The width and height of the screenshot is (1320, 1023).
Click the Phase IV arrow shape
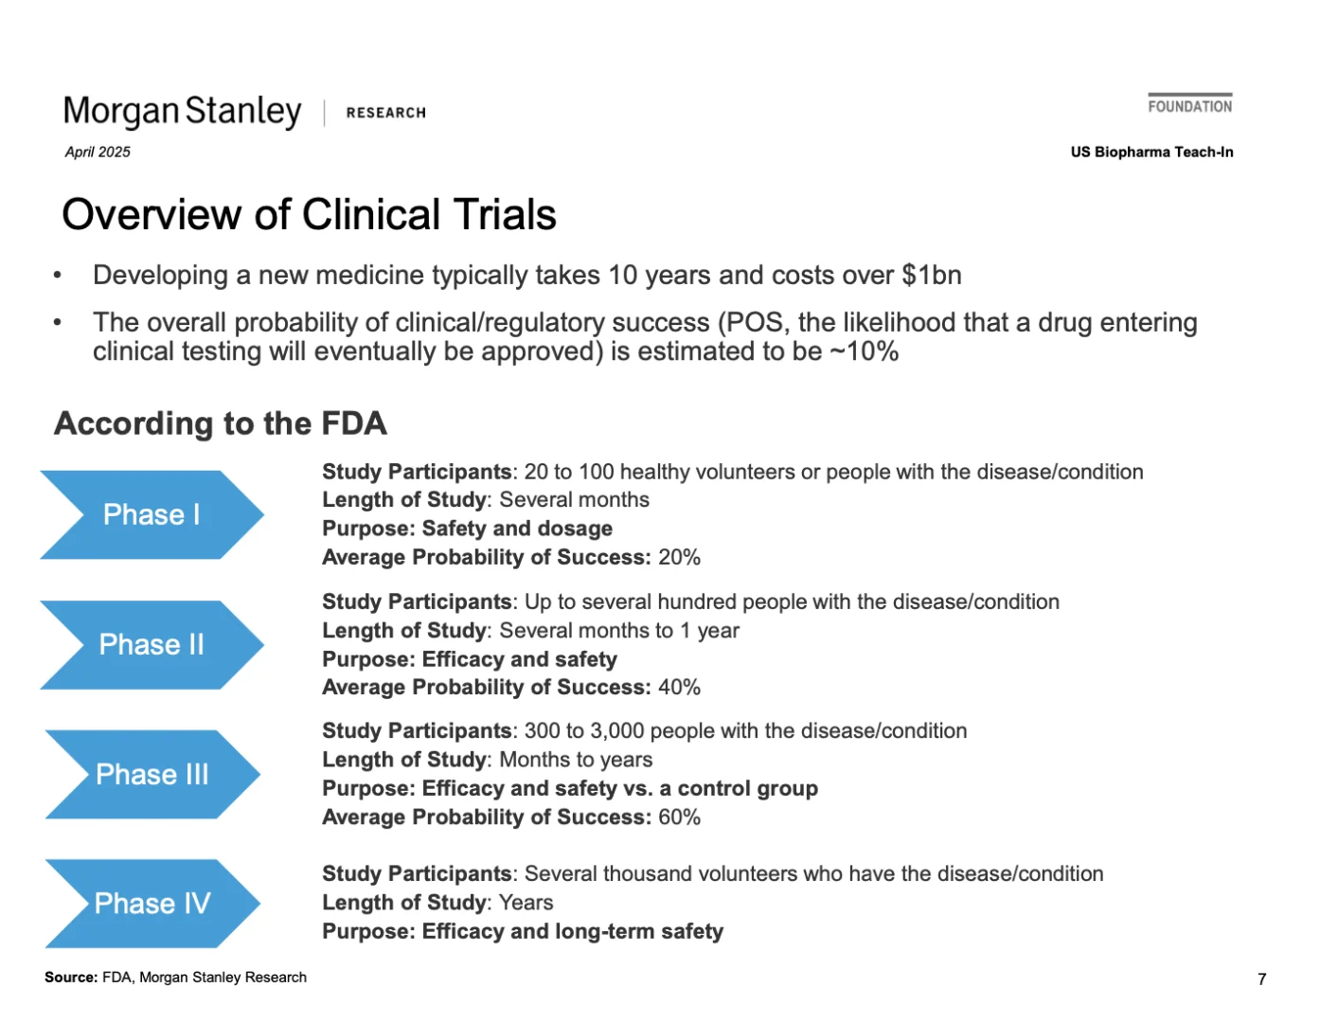pos(152,903)
